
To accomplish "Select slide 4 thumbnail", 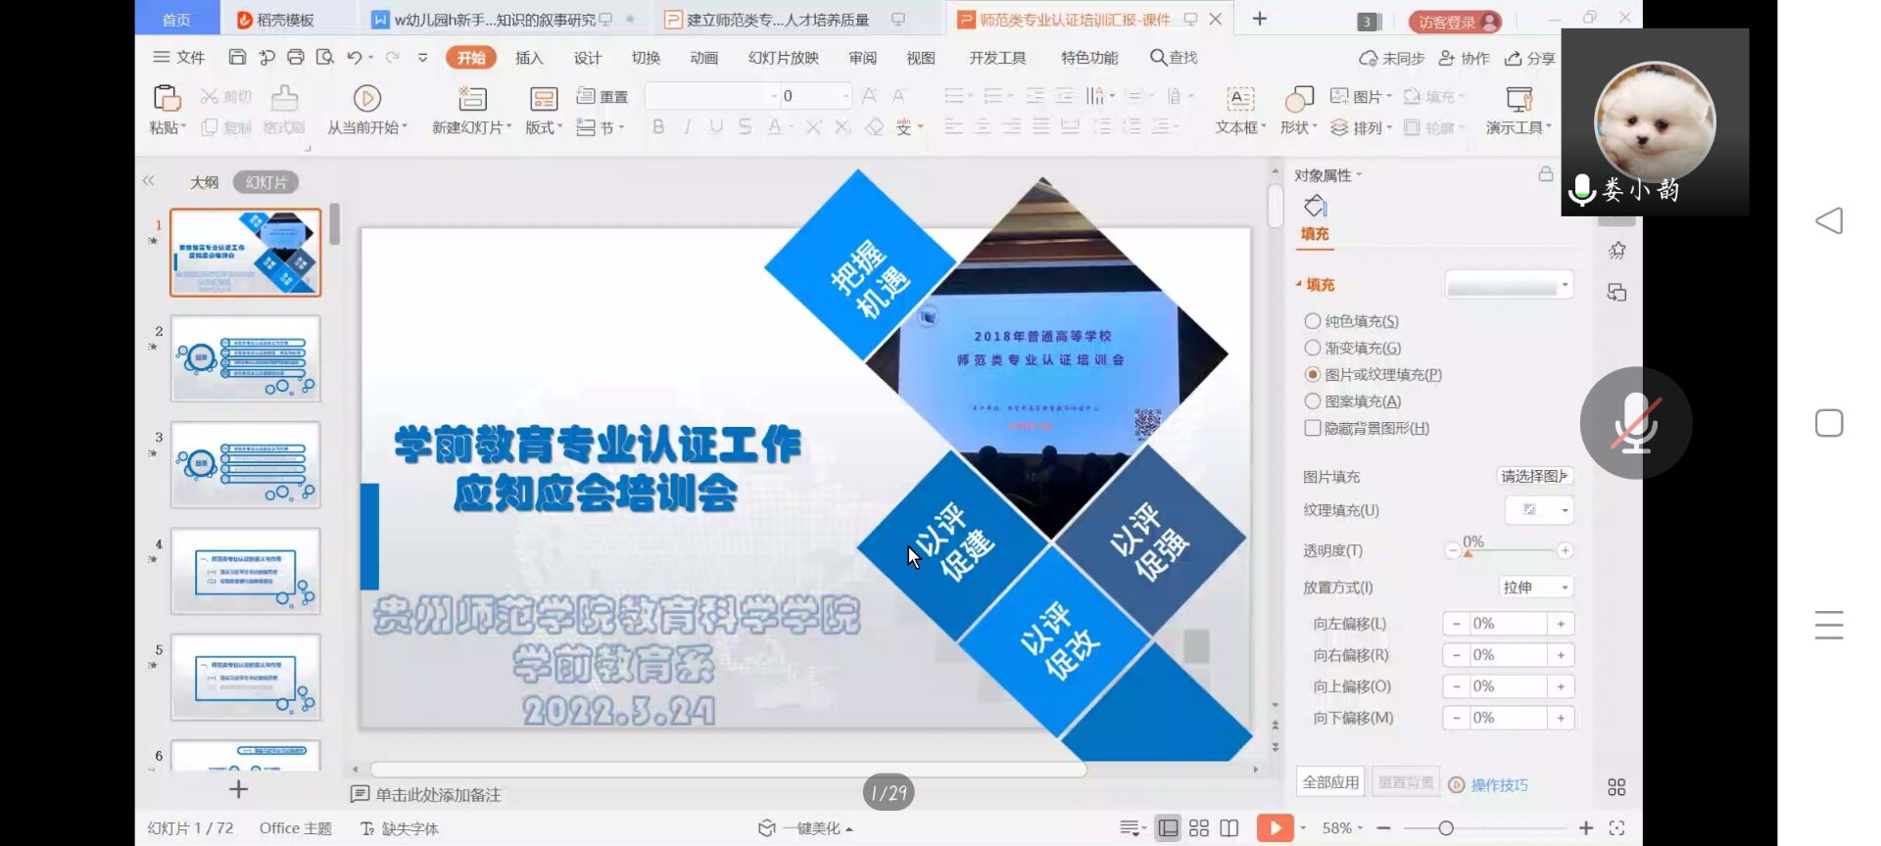I will pos(245,571).
